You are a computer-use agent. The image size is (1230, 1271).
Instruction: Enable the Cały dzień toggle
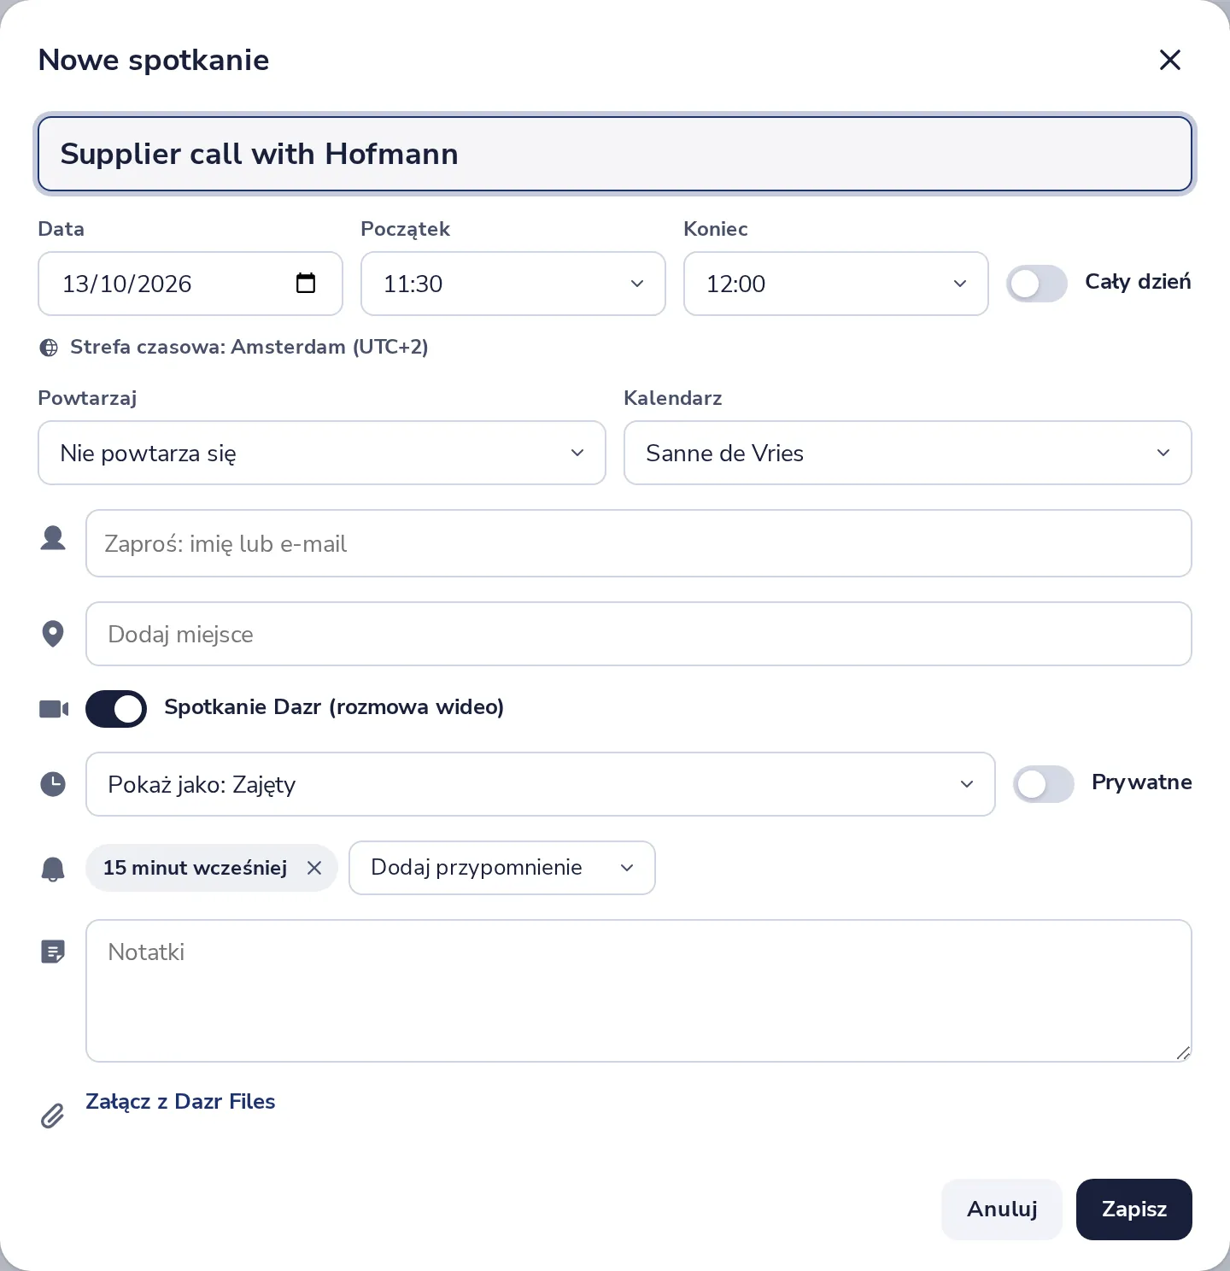(x=1037, y=284)
